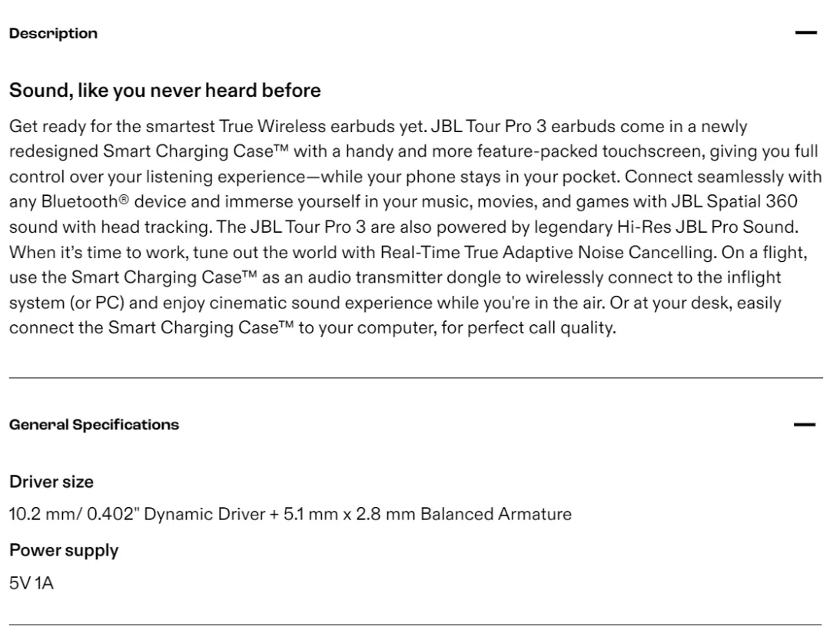This screenshot has width=830, height=640.
Task: Click the Power supply label
Action: coord(64,551)
